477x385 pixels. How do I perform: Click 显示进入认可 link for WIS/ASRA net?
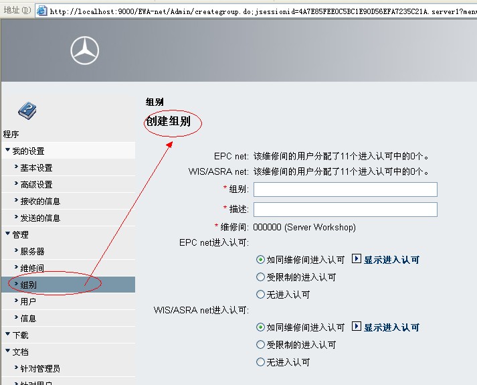point(391,327)
